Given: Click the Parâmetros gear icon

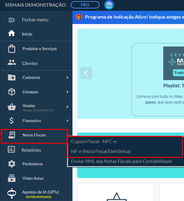Looking at the screenshot, I should 12,164.
